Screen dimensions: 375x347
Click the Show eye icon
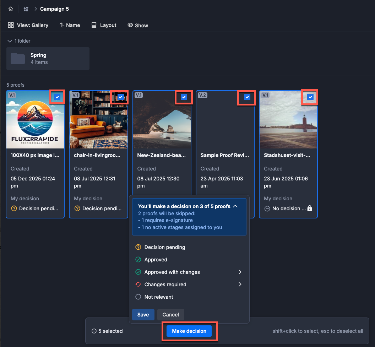[x=130, y=25]
